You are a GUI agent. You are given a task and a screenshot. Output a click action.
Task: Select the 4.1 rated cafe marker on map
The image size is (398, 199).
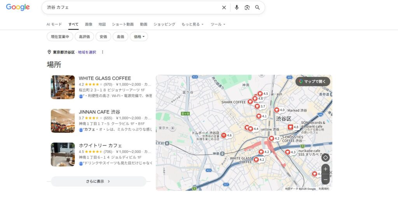click(262, 116)
